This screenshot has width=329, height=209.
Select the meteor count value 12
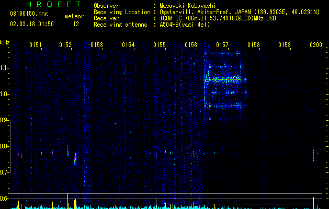[x=76, y=24]
